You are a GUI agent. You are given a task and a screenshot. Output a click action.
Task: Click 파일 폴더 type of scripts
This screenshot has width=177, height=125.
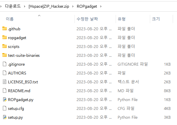coord(126,46)
